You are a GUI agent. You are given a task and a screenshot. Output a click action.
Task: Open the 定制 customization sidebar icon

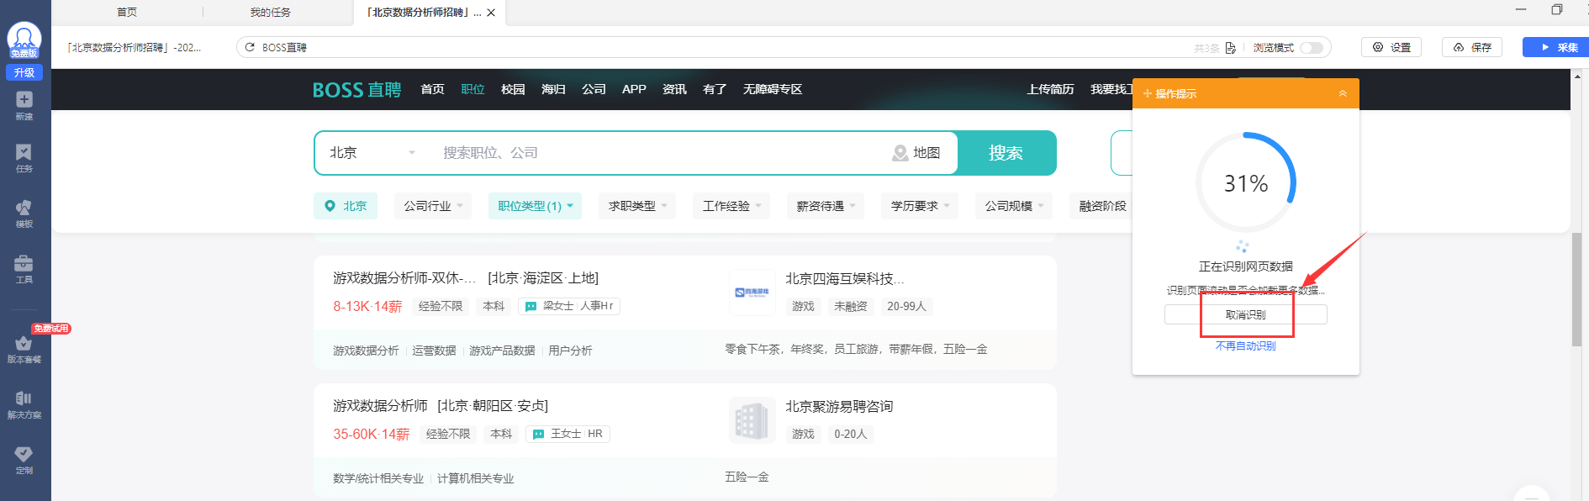[x=24, y=460]
